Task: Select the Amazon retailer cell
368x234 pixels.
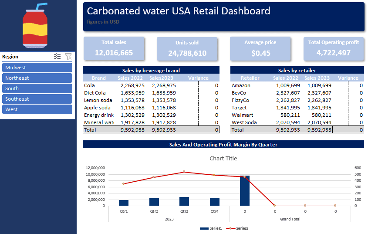Action: pos(241,85)
